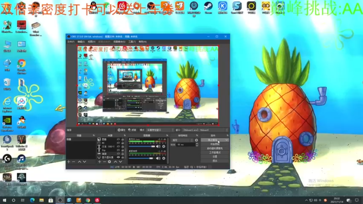
Task: Open the 模式 capture mode dropdown
Action: [160, 130]
